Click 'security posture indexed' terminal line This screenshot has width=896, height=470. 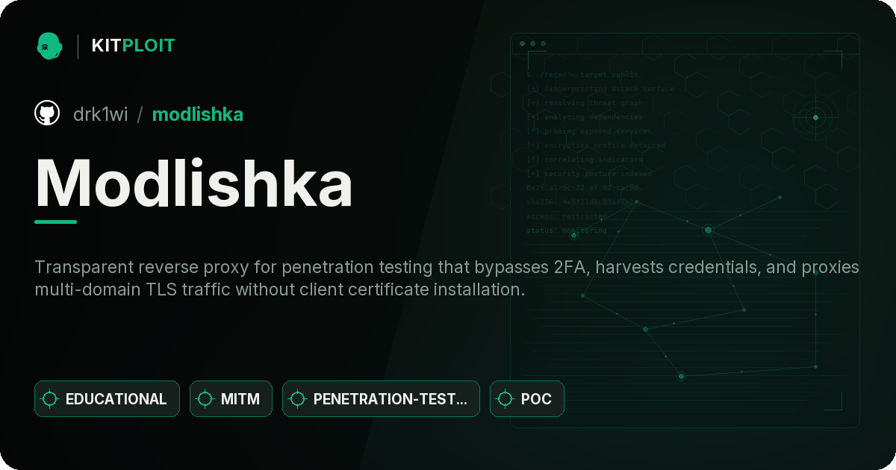[588, 174]
